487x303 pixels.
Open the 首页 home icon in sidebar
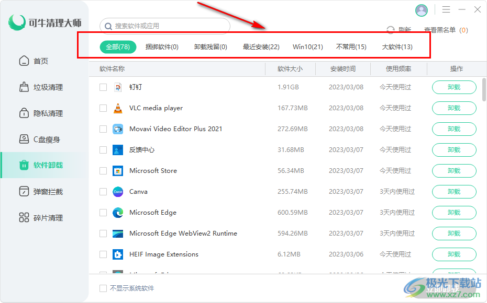click(x=24, y=61)
